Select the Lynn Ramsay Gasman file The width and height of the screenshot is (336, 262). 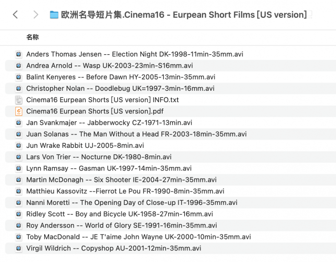click(x=109, y=168)
